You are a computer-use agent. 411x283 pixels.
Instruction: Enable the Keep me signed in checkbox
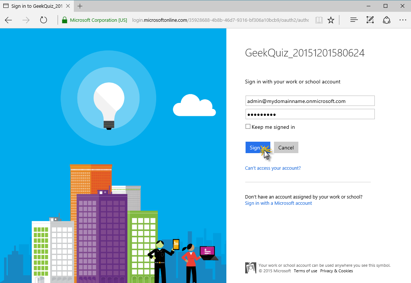point(248,127)
